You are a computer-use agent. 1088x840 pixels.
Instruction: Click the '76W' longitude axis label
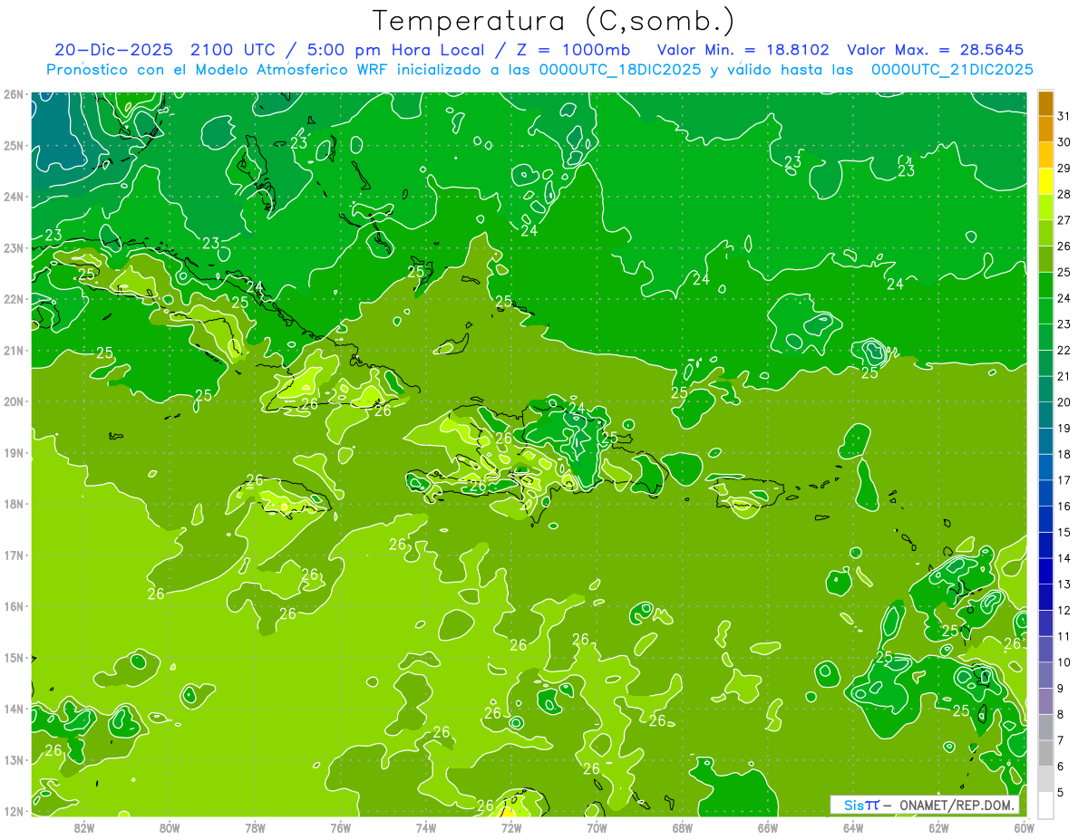[341, 828]
